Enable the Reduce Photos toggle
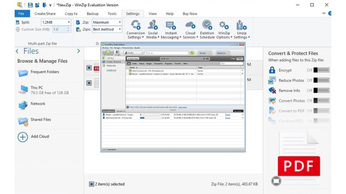Screen dimensions: 346x194 pos(321,80)
